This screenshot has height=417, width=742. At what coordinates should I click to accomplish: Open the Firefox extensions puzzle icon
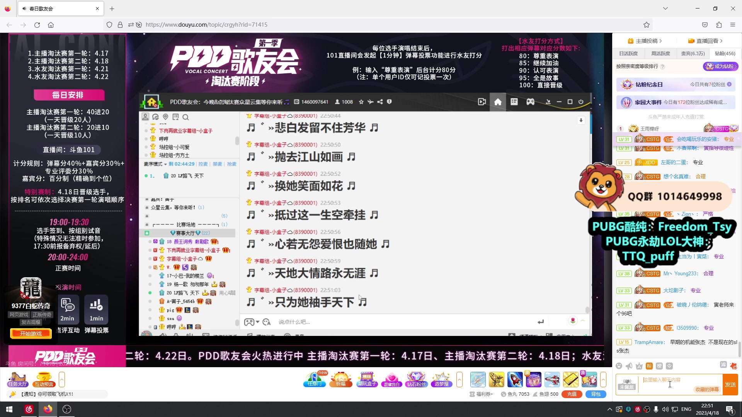719,25
